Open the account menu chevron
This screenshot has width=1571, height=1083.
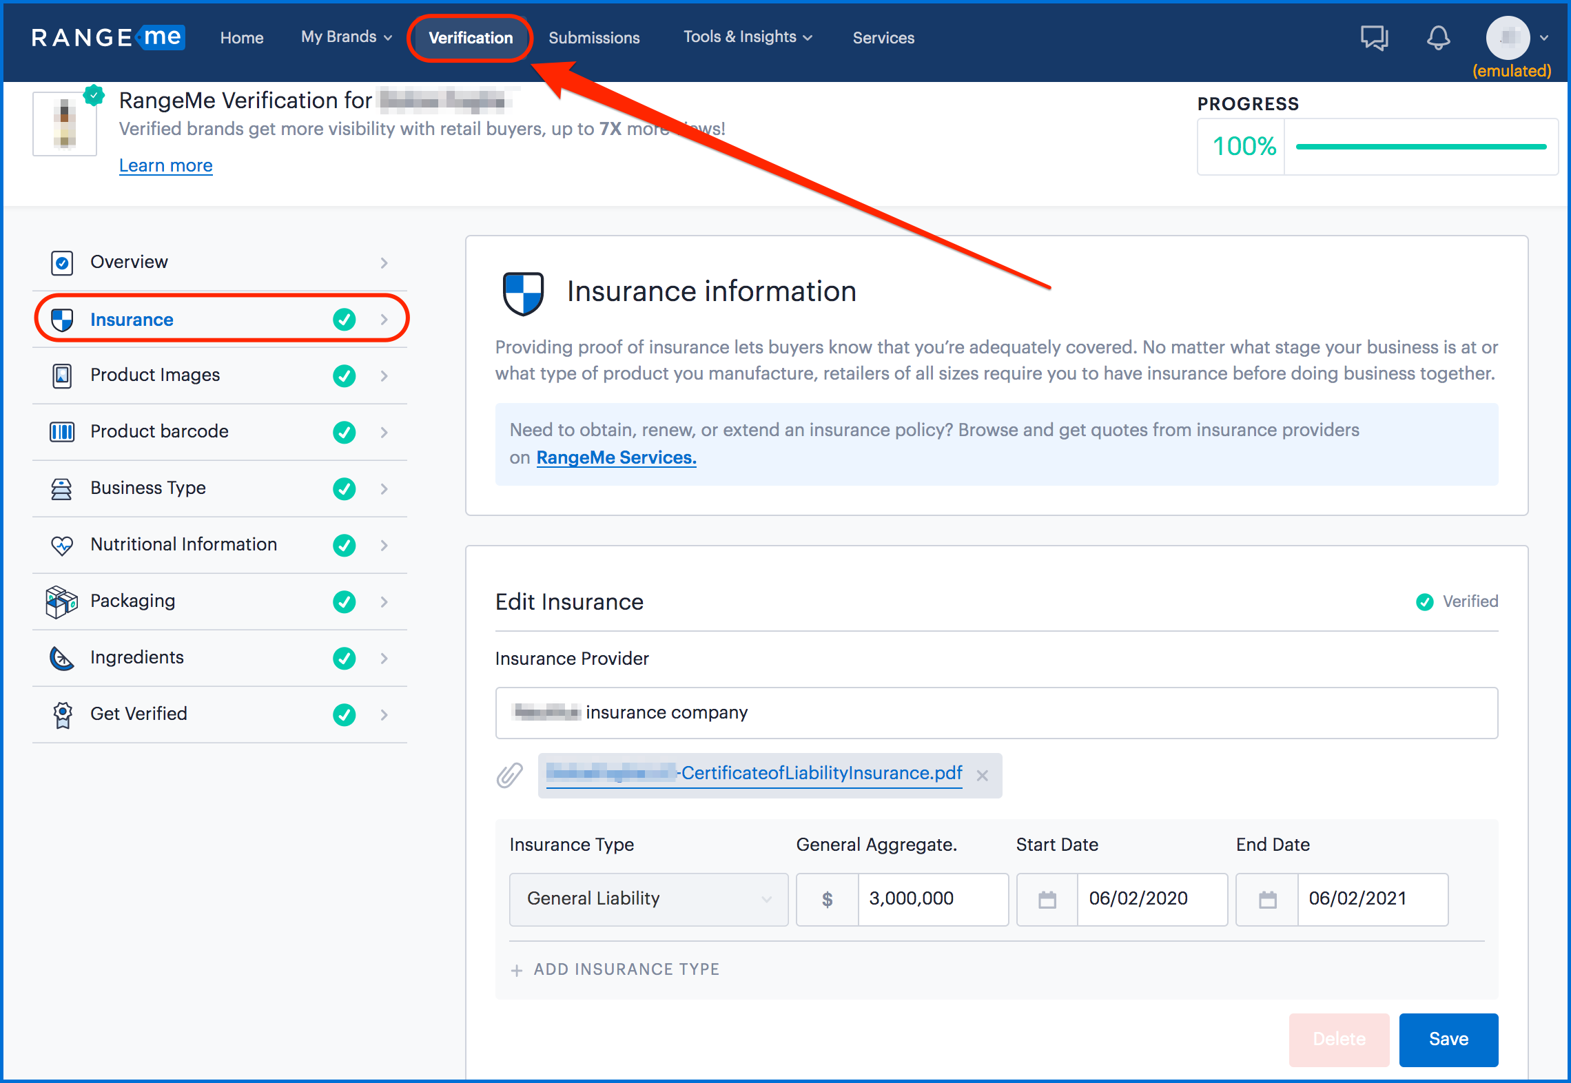pos(1544,39)
